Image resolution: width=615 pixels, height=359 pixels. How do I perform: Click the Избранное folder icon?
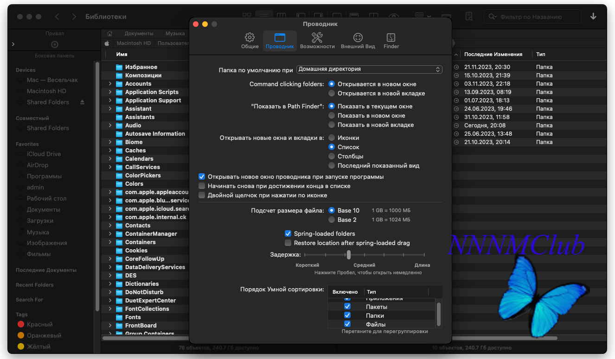tap(119, 67)
